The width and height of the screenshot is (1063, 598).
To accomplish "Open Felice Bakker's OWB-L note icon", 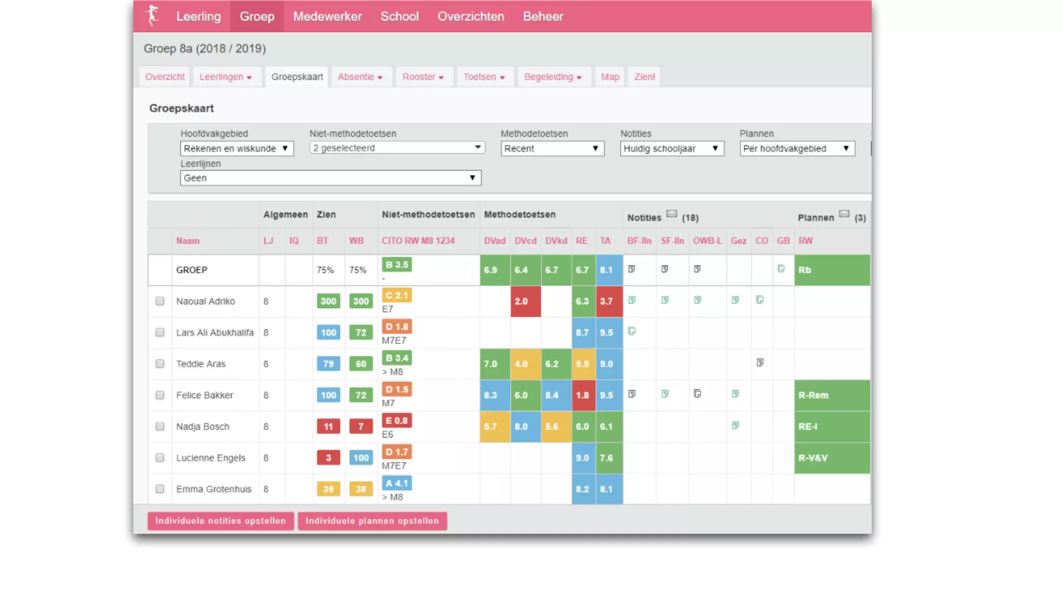I will 697,394.
